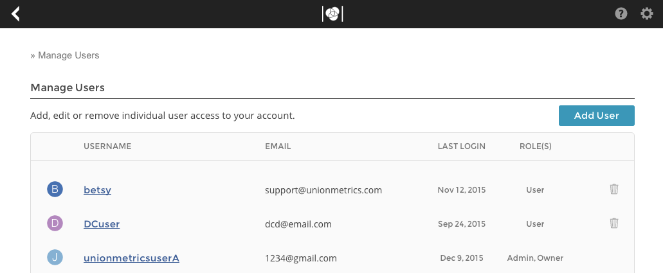Click the support@unionmetrics.com email
The image size is (663, 273).
323,190
